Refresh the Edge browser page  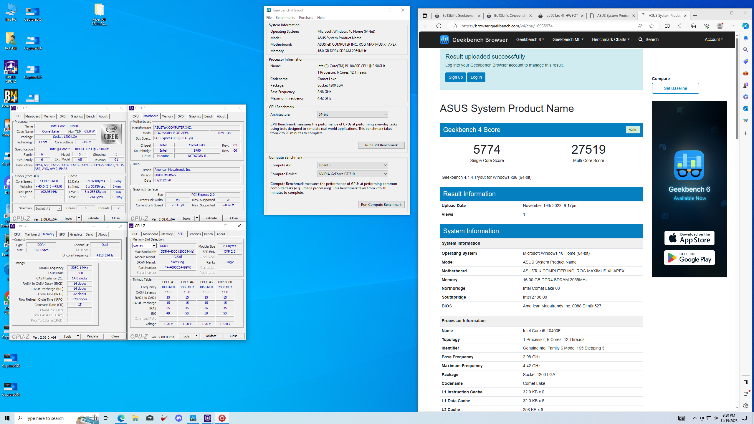[439, 26]
